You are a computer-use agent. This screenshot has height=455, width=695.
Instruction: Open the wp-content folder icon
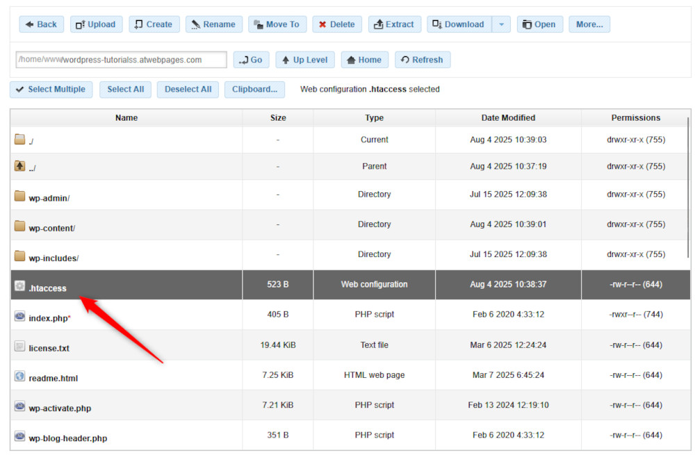point(19,224)
